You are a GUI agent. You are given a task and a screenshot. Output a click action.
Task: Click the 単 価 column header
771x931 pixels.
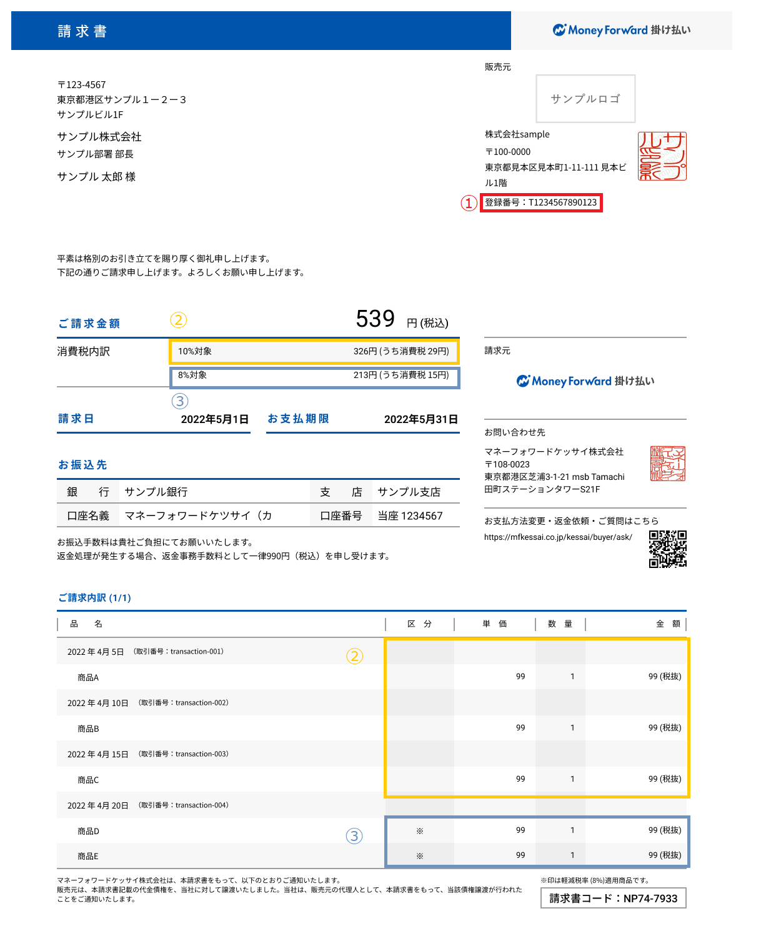(x=495, y=624)
